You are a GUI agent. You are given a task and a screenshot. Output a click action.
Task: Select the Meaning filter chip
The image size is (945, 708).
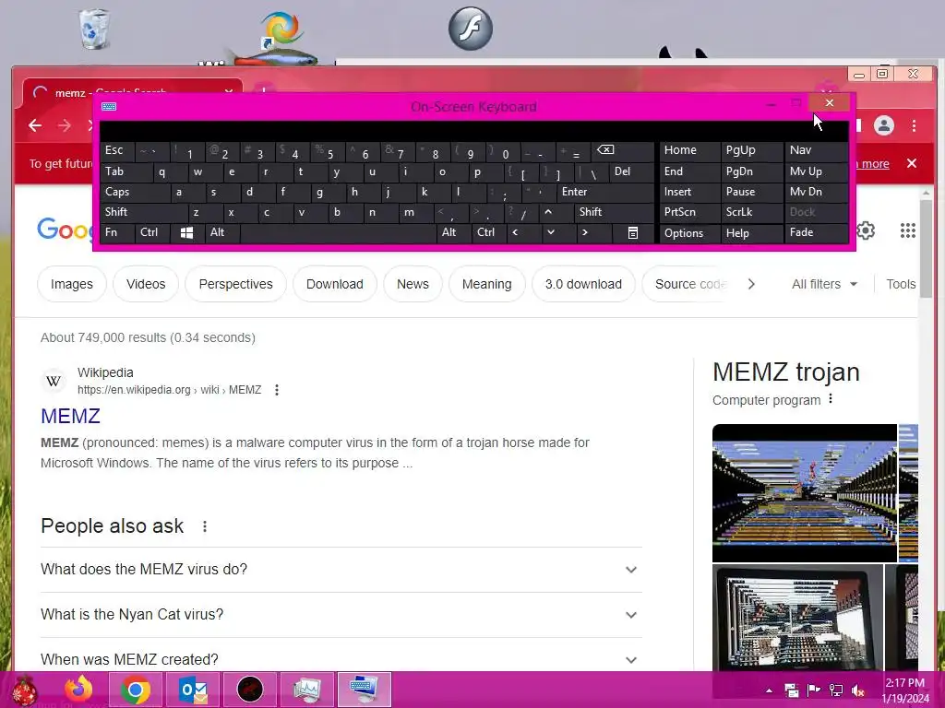(487, 284)
